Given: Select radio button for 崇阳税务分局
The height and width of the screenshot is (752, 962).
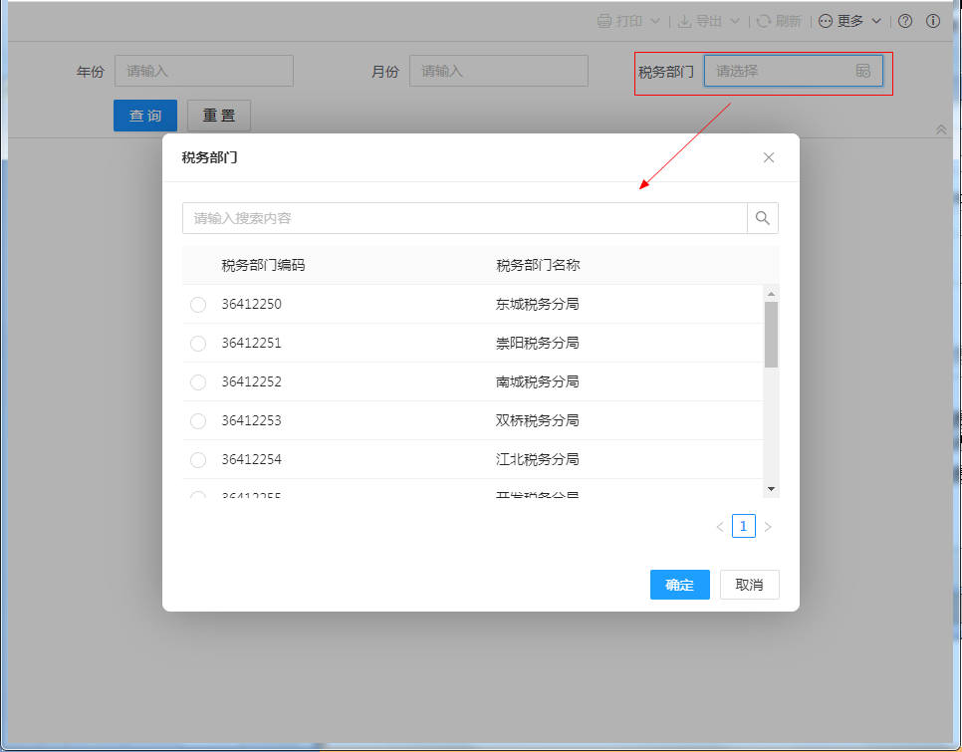Looking at the screenshot, I should [198, 344].
